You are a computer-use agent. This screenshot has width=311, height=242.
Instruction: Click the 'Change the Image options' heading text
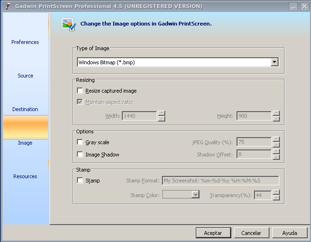[146, 24]
